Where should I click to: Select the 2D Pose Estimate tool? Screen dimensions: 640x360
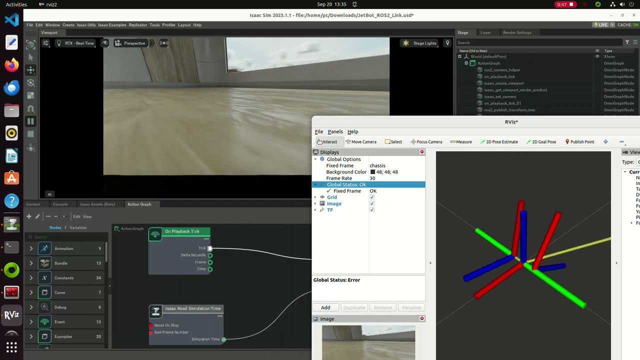pos(499,141)
